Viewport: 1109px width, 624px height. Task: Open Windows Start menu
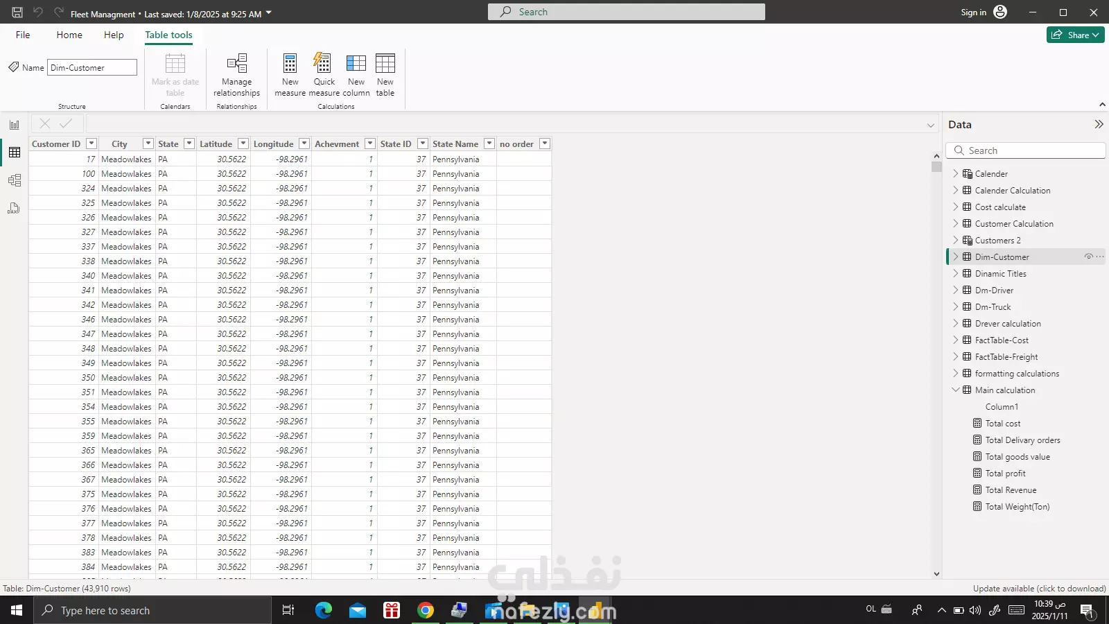click(17, 610)
